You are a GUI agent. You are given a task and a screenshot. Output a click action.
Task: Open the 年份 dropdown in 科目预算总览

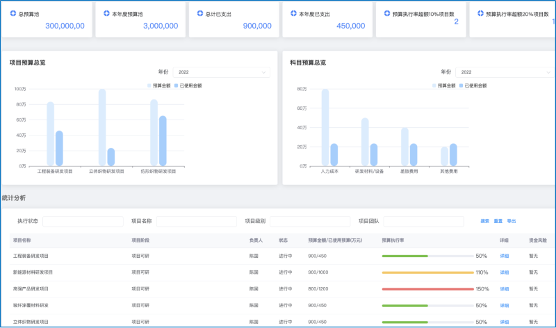(505, 72)
